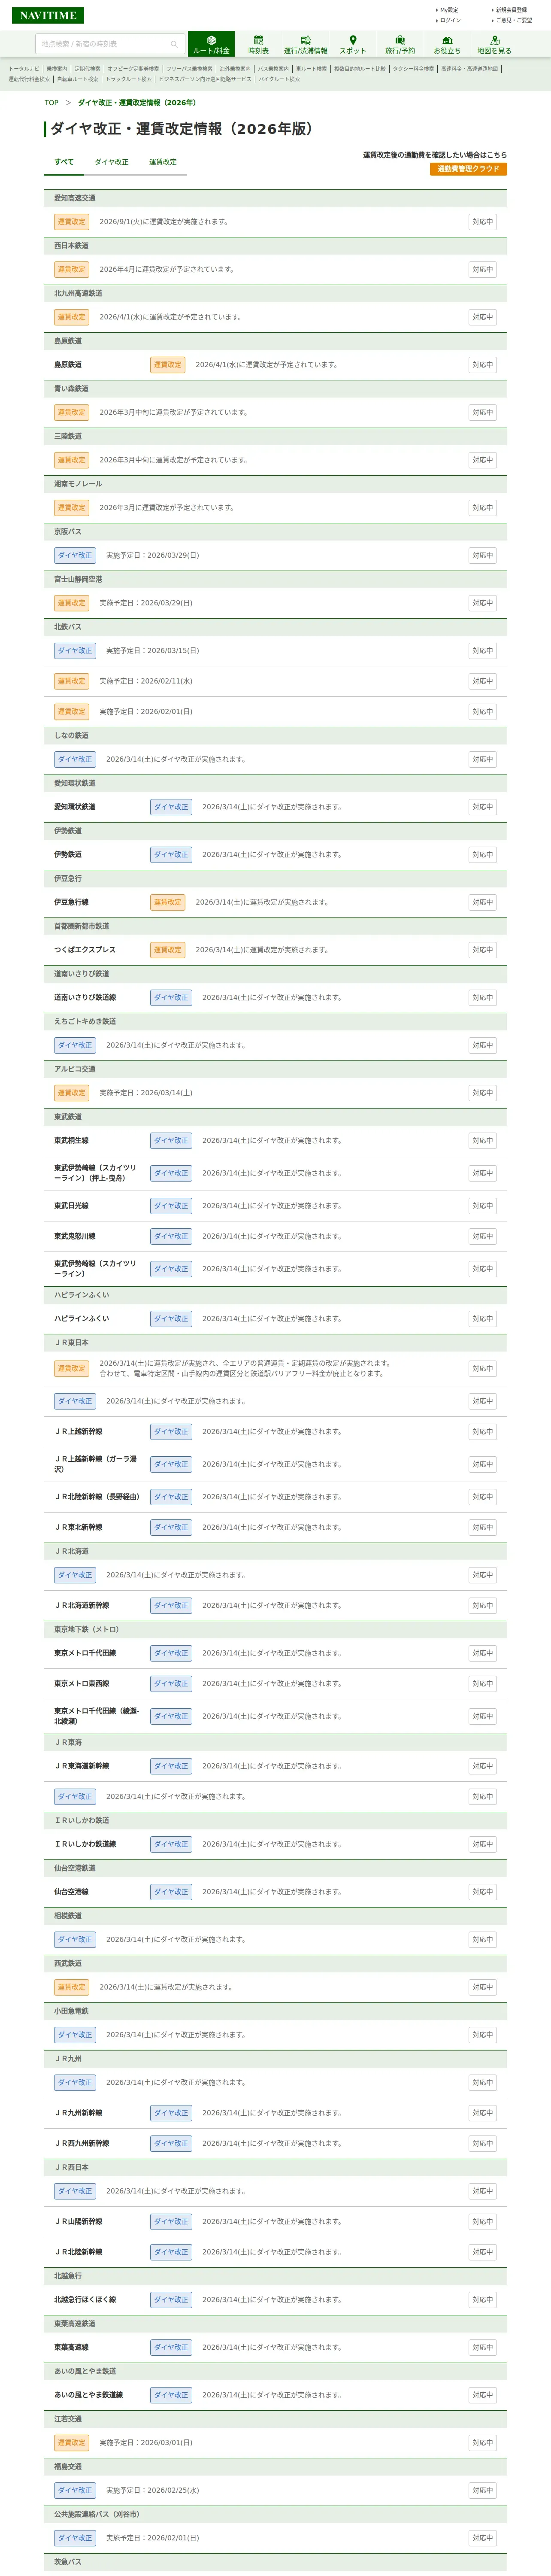Click the ハピラインふくい row name
This screenshot has height=2576, width=551.
[x=82, y=1319]
